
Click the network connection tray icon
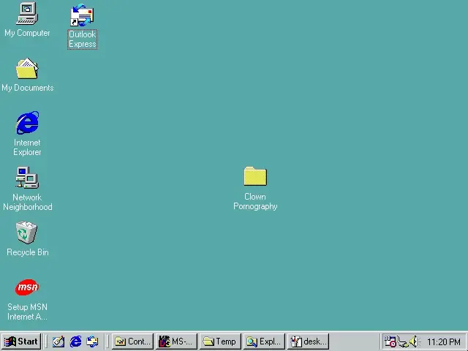pyautogui.click(x=403, y=341)
